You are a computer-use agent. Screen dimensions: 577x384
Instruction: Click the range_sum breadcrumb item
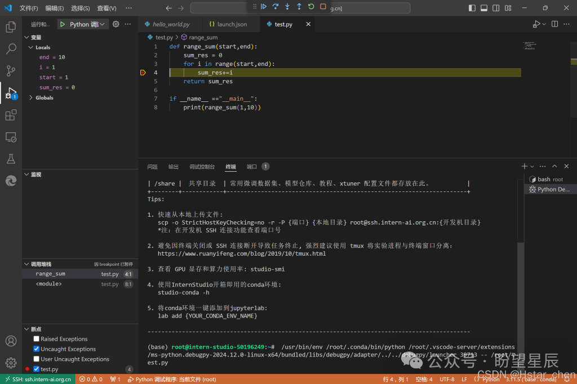tap(199, 37)
